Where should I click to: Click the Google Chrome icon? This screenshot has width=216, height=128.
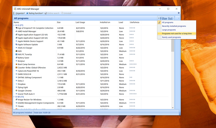point(16,91)
